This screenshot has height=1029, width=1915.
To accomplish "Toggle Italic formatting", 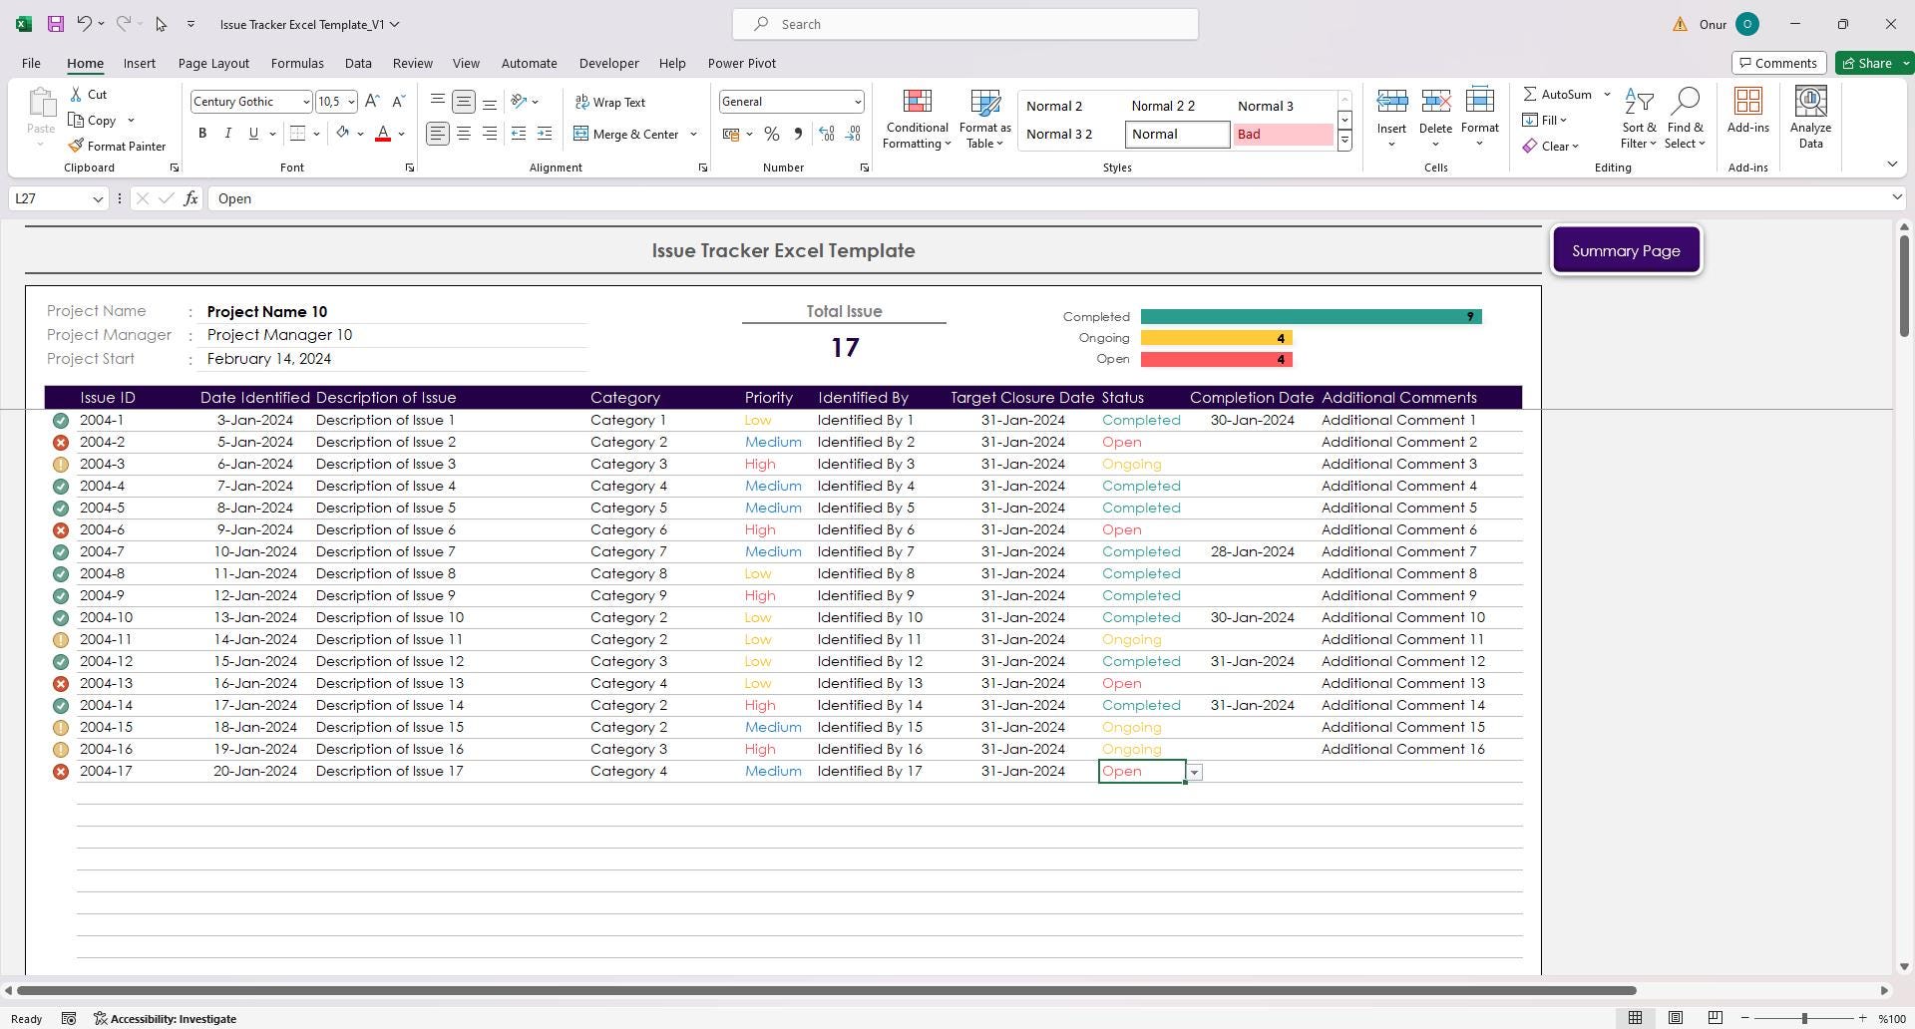I will pyautogui.click(x=227, y=134).
